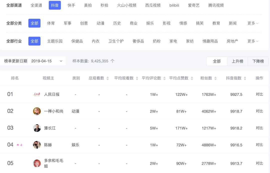Sort by 平均点赞数 column arrows
270x173 pixels.
point(192,78)
